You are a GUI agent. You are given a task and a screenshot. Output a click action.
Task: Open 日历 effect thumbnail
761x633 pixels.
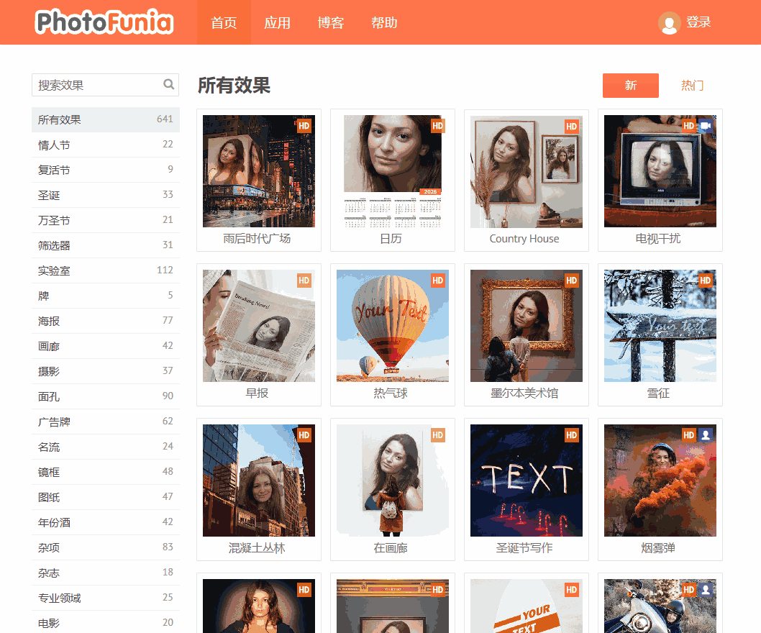point(393,171)
